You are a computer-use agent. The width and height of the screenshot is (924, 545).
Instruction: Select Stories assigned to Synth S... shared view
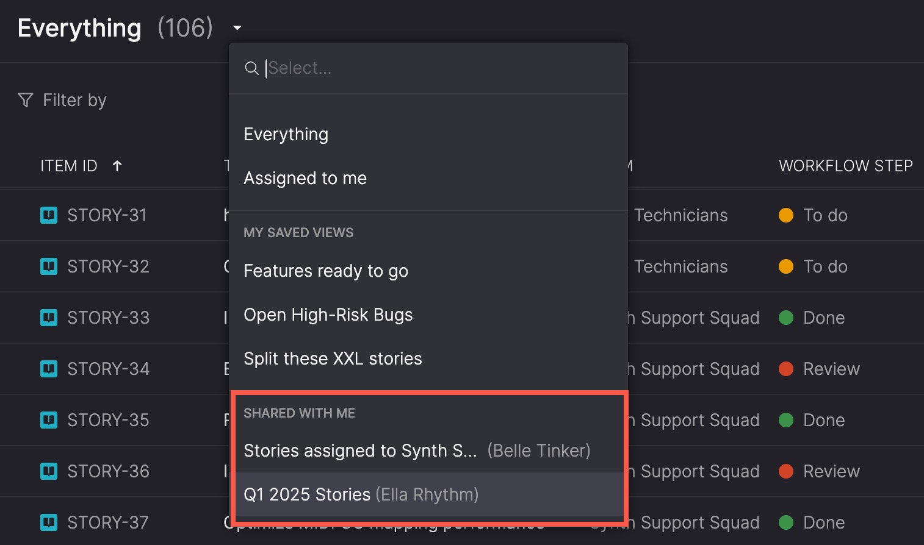click(428, 451)
